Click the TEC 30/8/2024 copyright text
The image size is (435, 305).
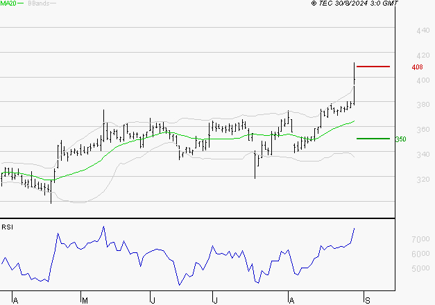pyautogui.click(x=355, y=3)
